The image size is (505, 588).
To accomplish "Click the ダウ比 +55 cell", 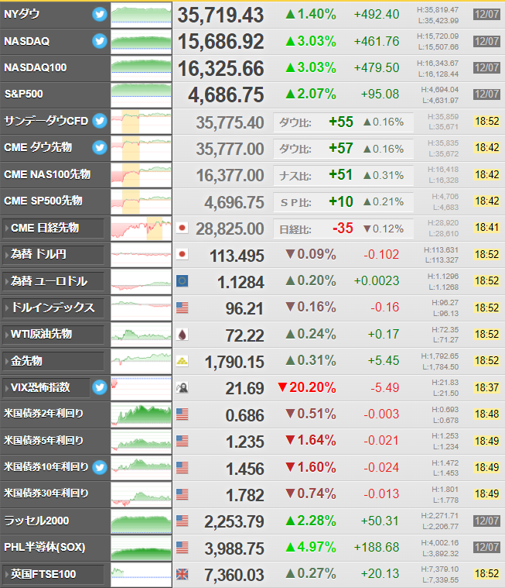I will (x=343, y=122).
